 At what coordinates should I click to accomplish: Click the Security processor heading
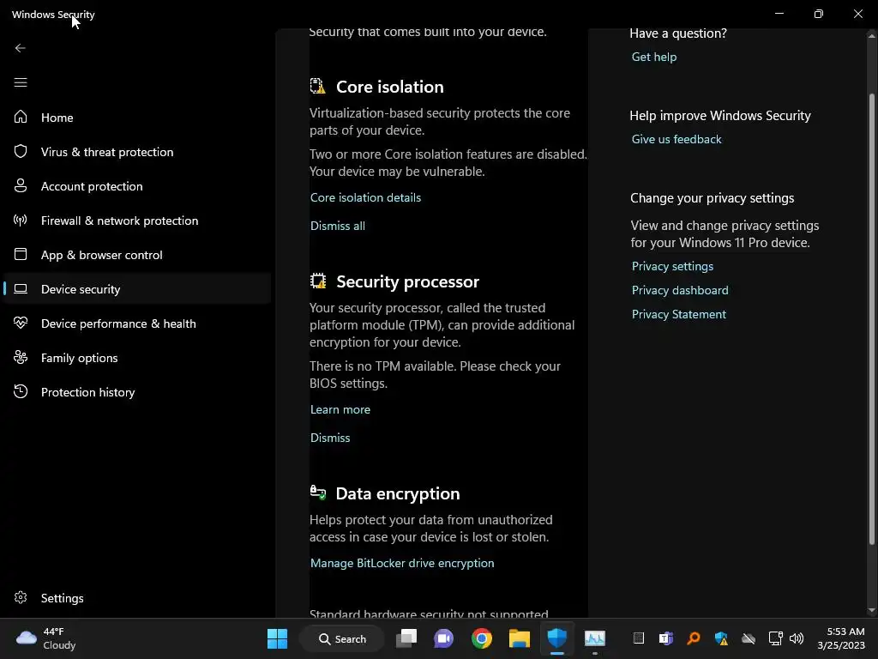407,281
